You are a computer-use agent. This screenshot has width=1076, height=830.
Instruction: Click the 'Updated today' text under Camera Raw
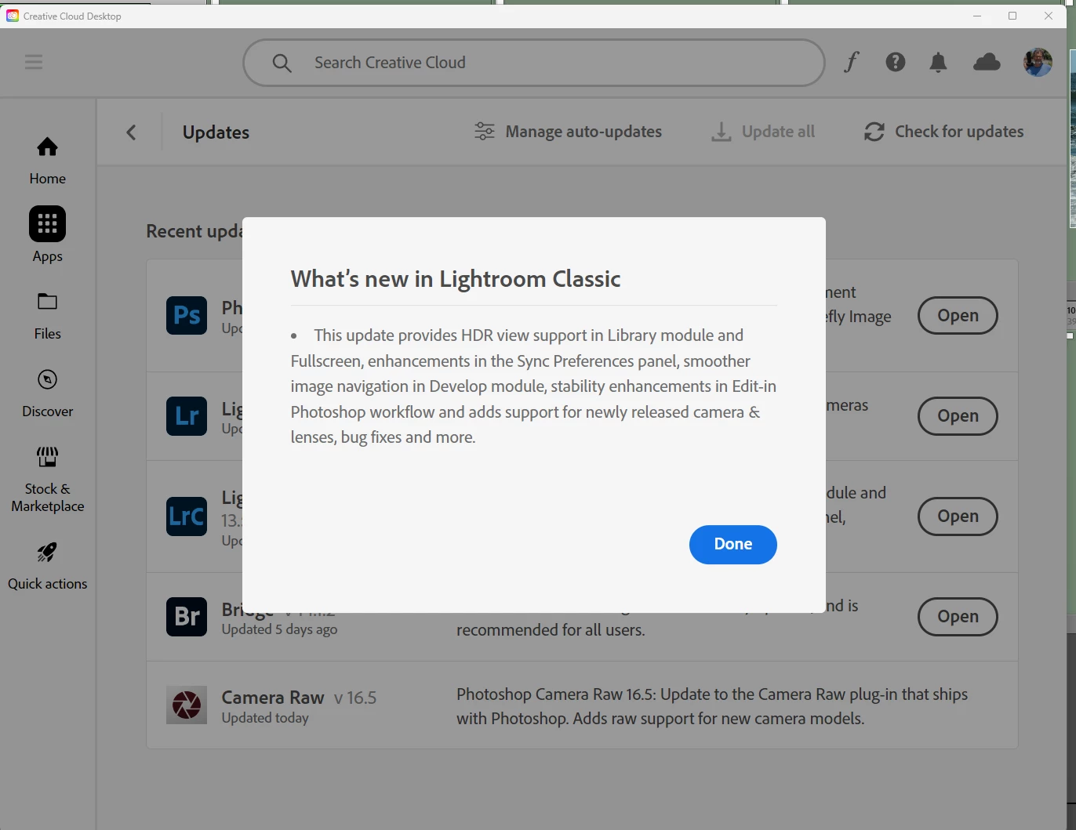265,718
